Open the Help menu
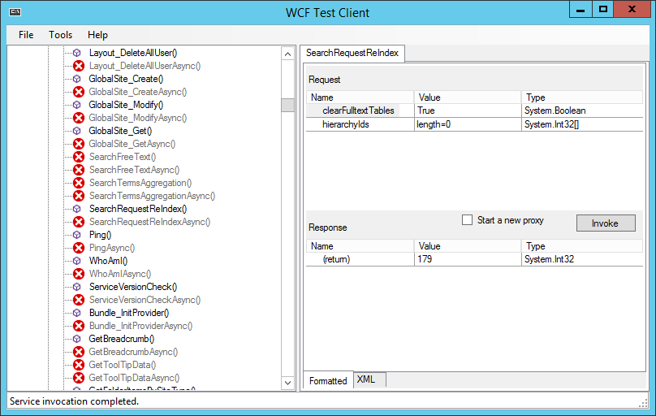Image resolution: width=656 pixels, height=416 pixels. coord(97,35)
